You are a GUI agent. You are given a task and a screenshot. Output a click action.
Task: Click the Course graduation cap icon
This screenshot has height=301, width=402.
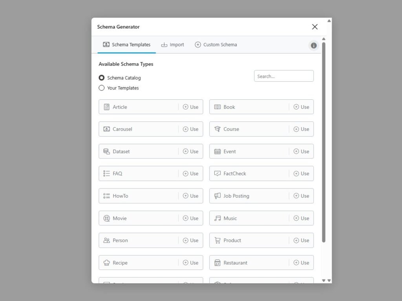click(x=217, y=129)
